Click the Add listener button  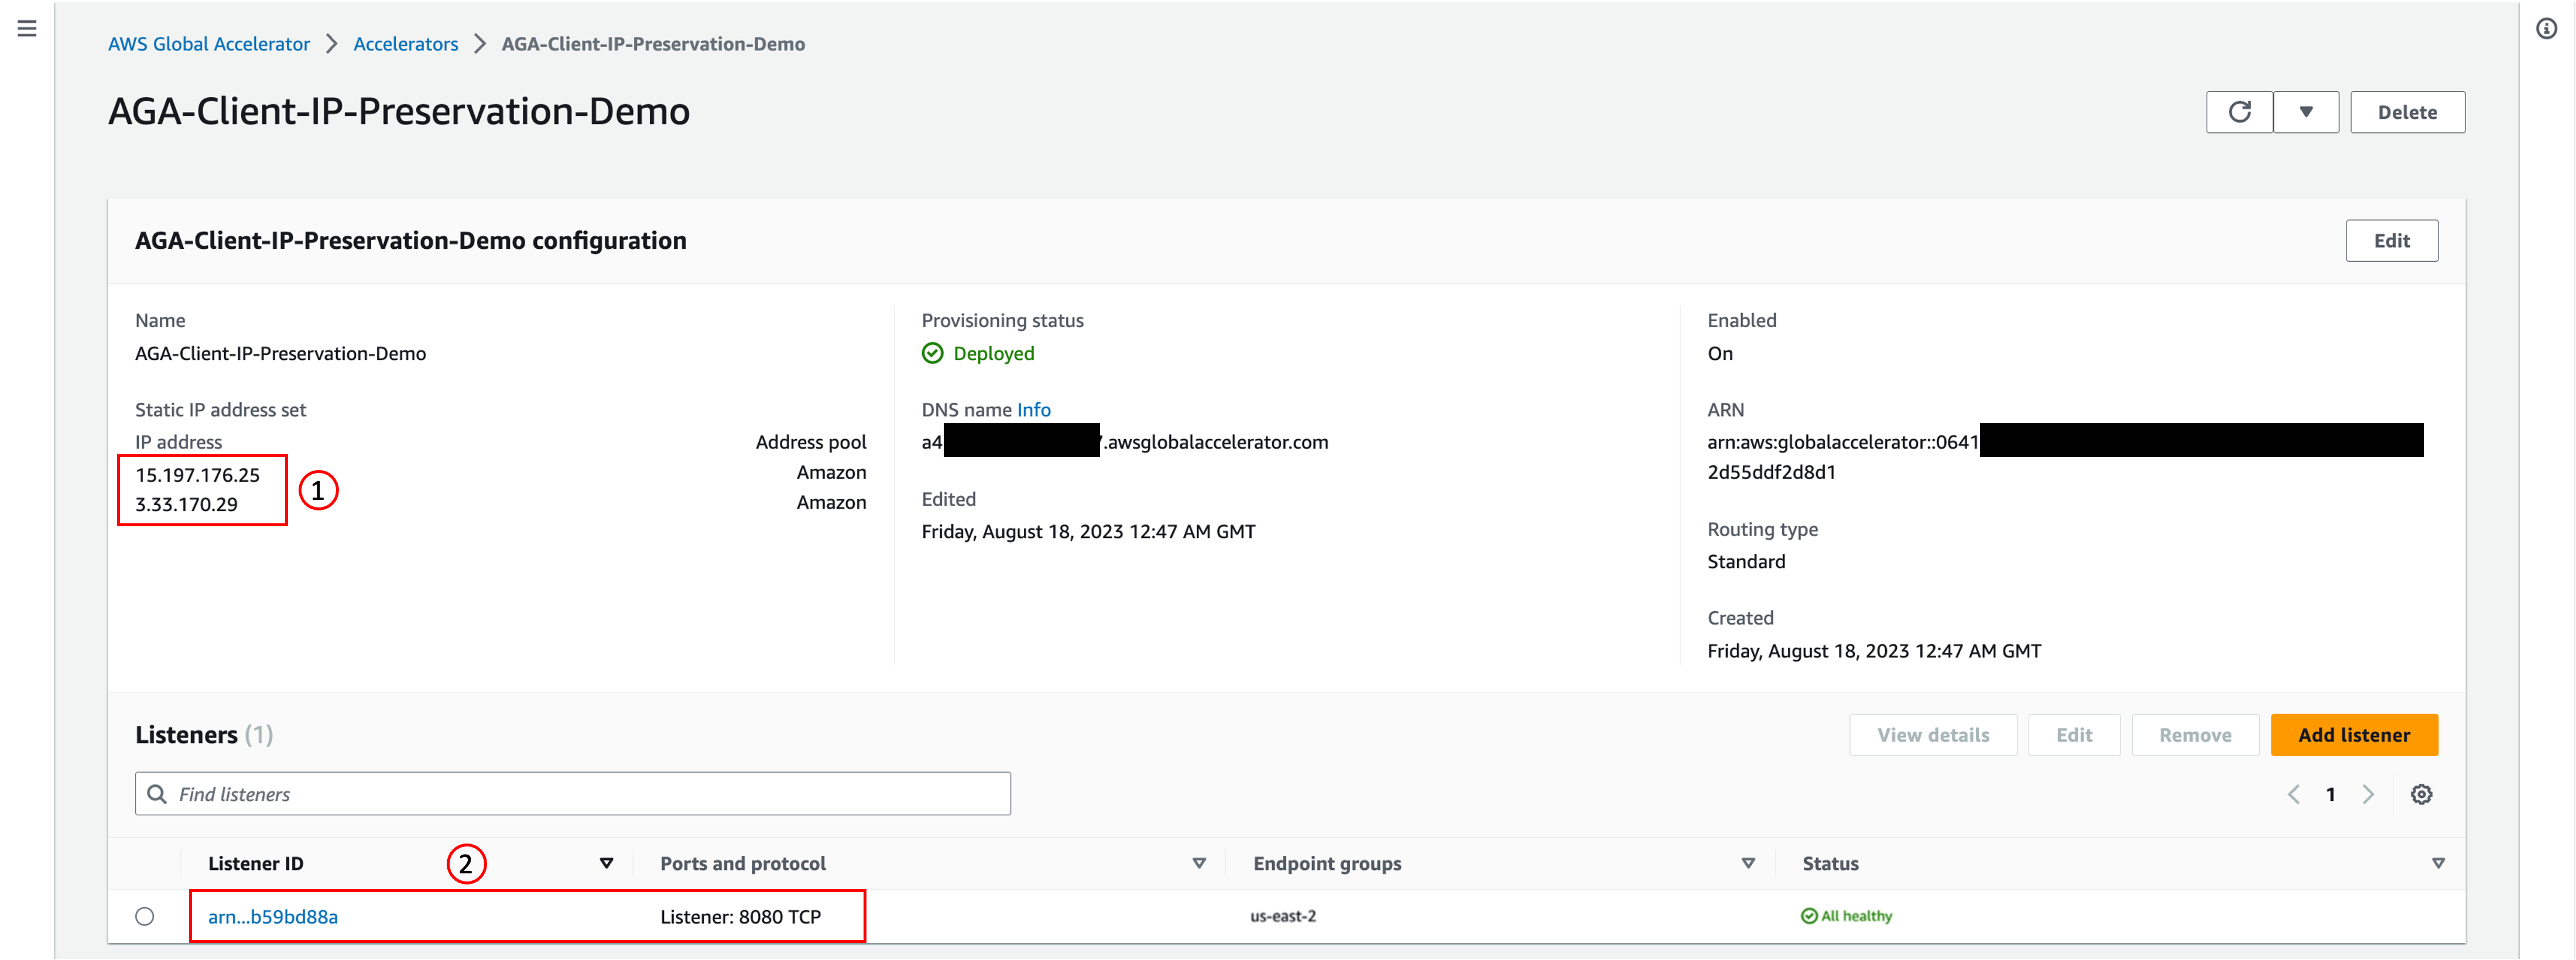click(x=2353, y=735)
